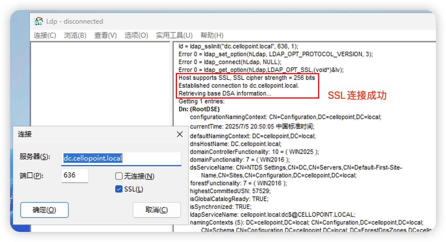The image size is (446, 242).
Task: Click the defaultNamingContext line
Action: pos(253,136)
